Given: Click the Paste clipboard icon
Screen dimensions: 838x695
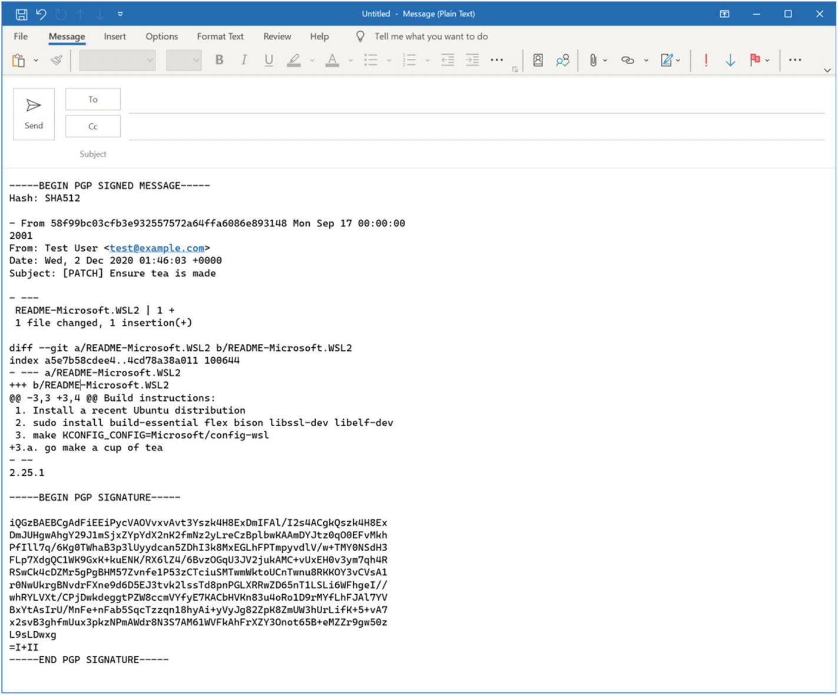Looking at the screenshot, I should pos(19,60).
